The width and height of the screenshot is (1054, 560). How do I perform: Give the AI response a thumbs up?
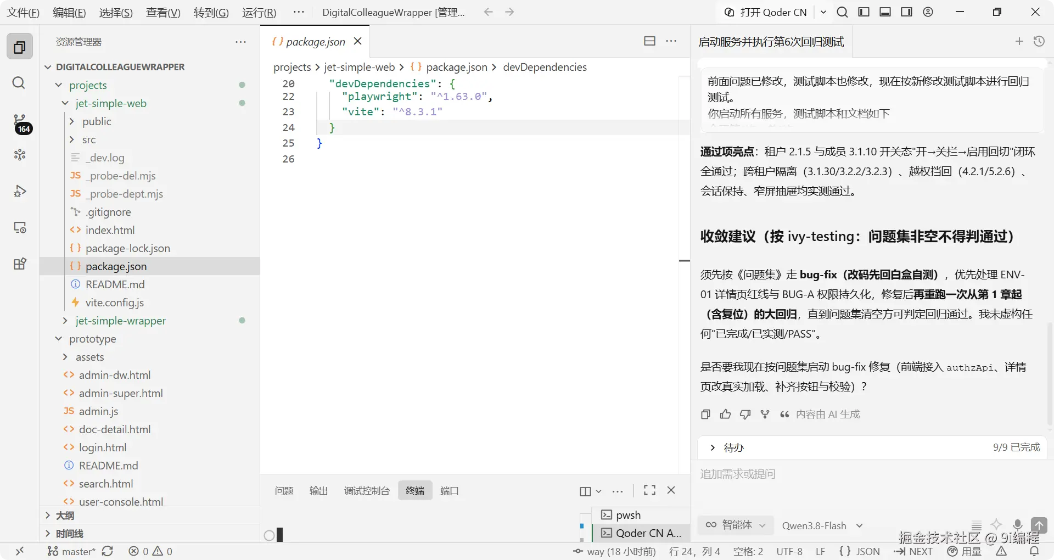(x=725, y=415)
